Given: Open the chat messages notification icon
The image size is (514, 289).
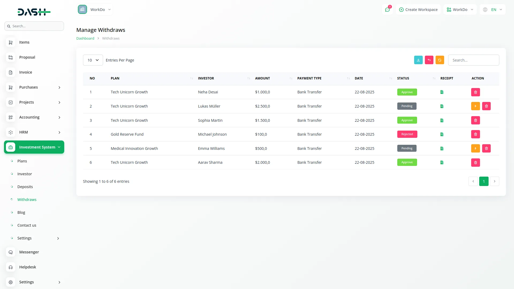Looking at the screenshot, I should pos(387,10).
